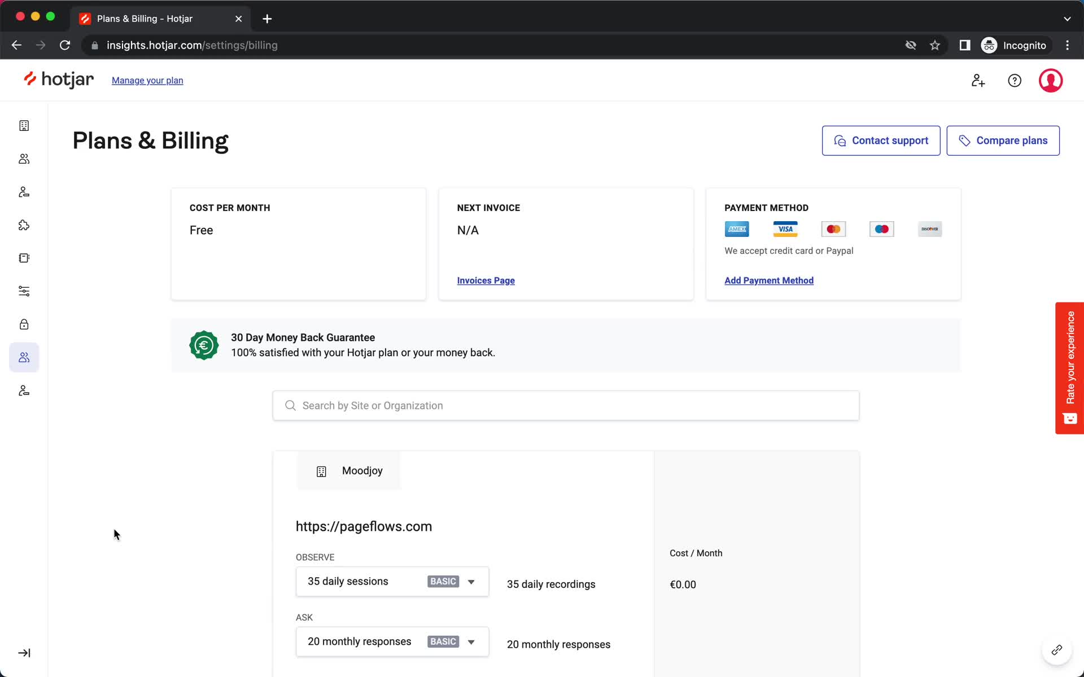Screen dimensions: 1084x677
Task: Expand the ASK plan dropdown
Action: coord(471,641)
